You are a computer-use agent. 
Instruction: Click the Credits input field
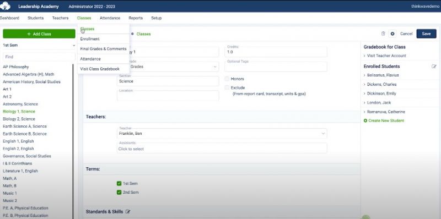pyautogui.click(x=276, y=52)
